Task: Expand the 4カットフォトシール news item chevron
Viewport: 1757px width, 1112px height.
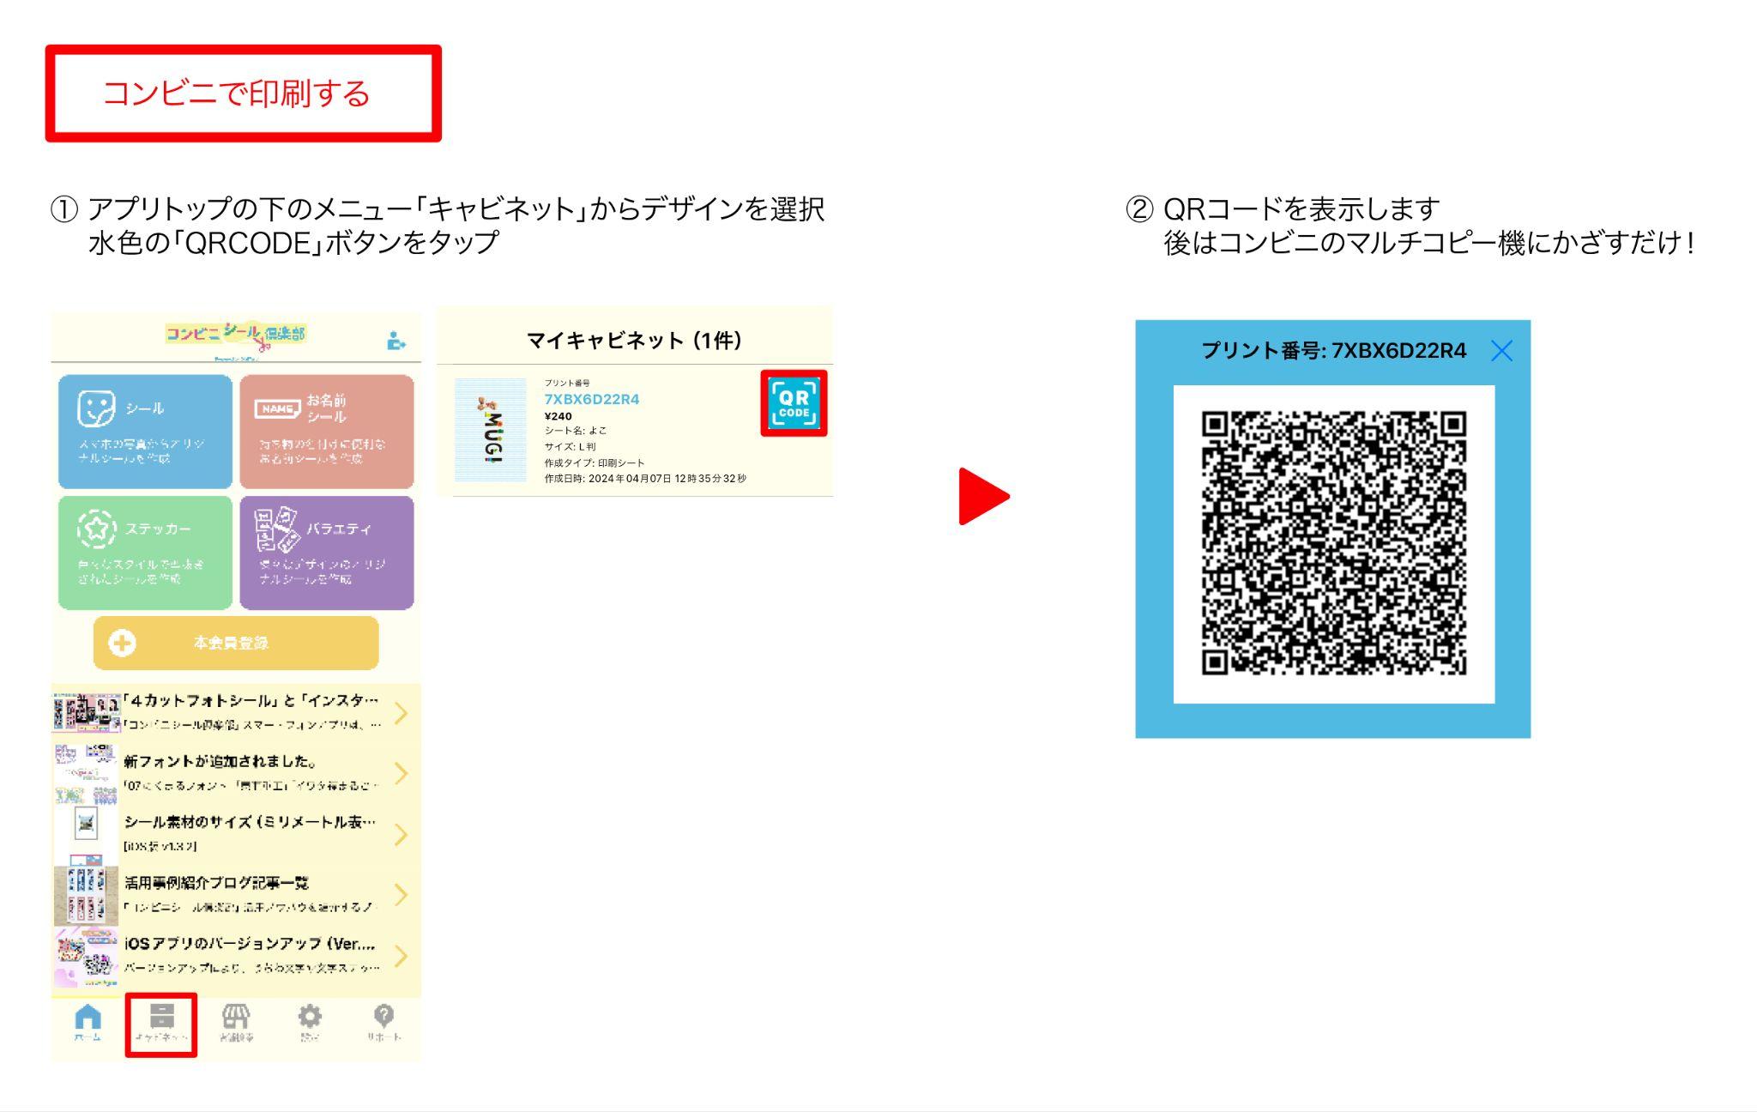Action: click(400, 713)
